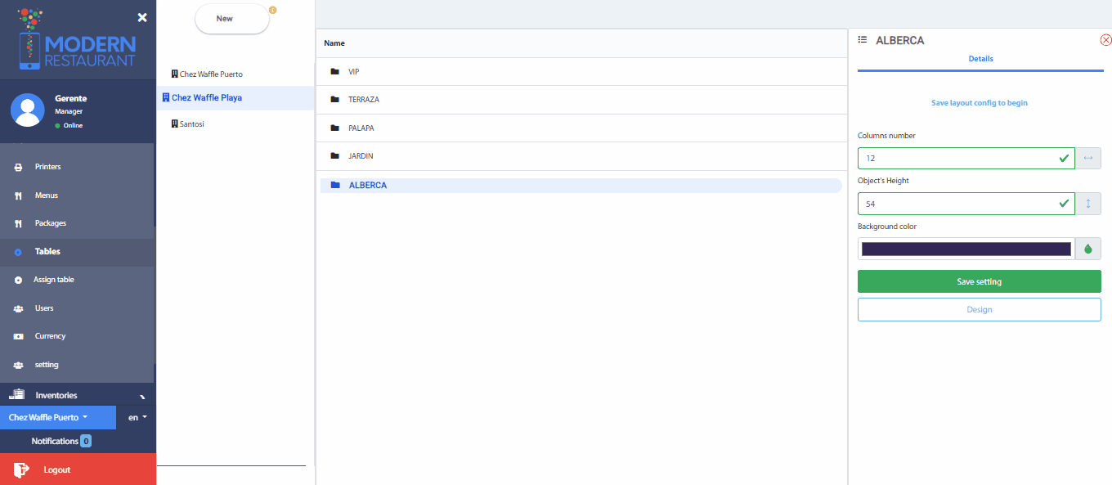Close the ALBERCA details panel
The image size is (1112, 485).
1105,40
